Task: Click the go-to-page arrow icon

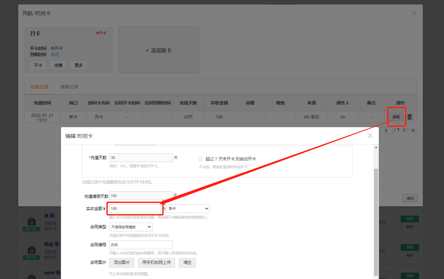Action: click(x=413, y=130)
